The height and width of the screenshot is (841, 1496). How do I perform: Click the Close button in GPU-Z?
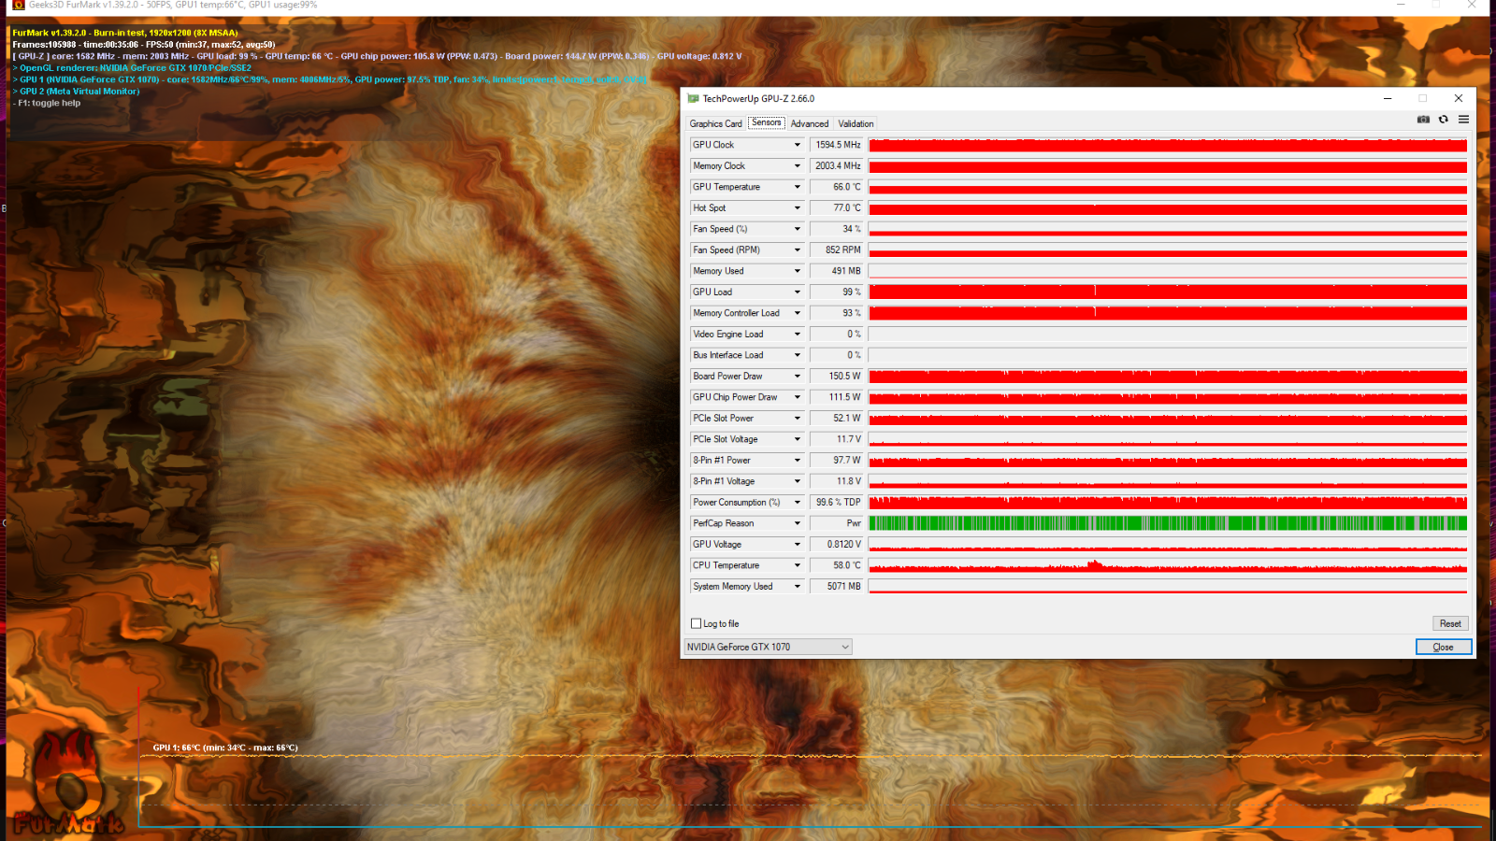coord(1444,647)
